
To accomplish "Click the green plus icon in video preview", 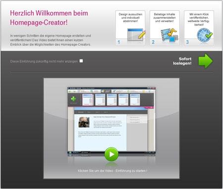I will (73, 99).
